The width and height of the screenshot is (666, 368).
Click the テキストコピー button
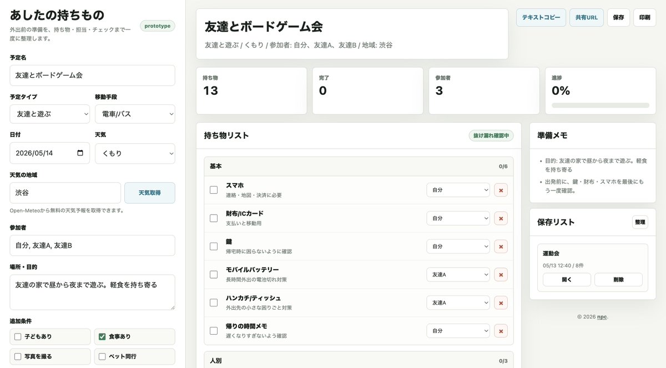(x=541, y=18)
